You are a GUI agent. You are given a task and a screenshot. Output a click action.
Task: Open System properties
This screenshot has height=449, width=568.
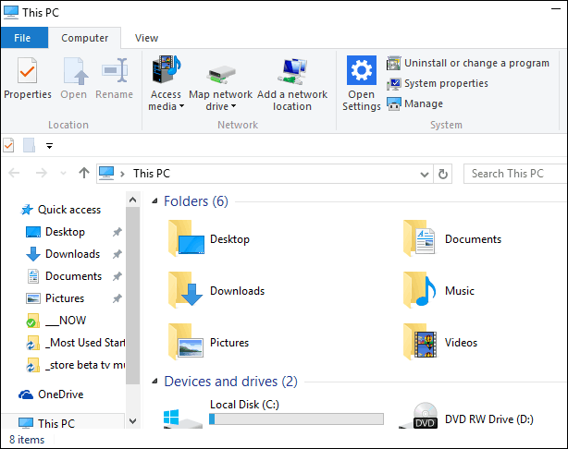coord(438,83)
